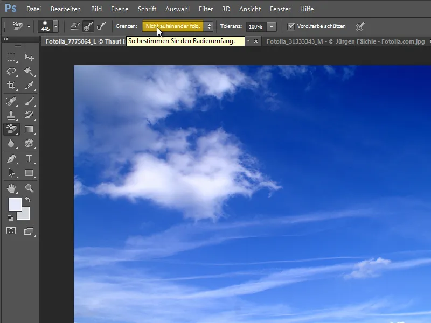Image resolution: width=431 pixels, height=323 pixels.
Task: Open the Ansicht menu
Action: 250,9
